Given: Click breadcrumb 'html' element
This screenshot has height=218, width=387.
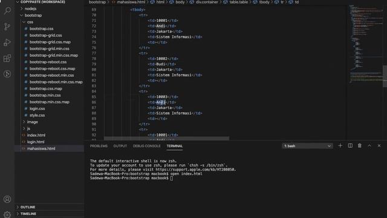Looking at the screenshot, I should (x=160, y=2).
